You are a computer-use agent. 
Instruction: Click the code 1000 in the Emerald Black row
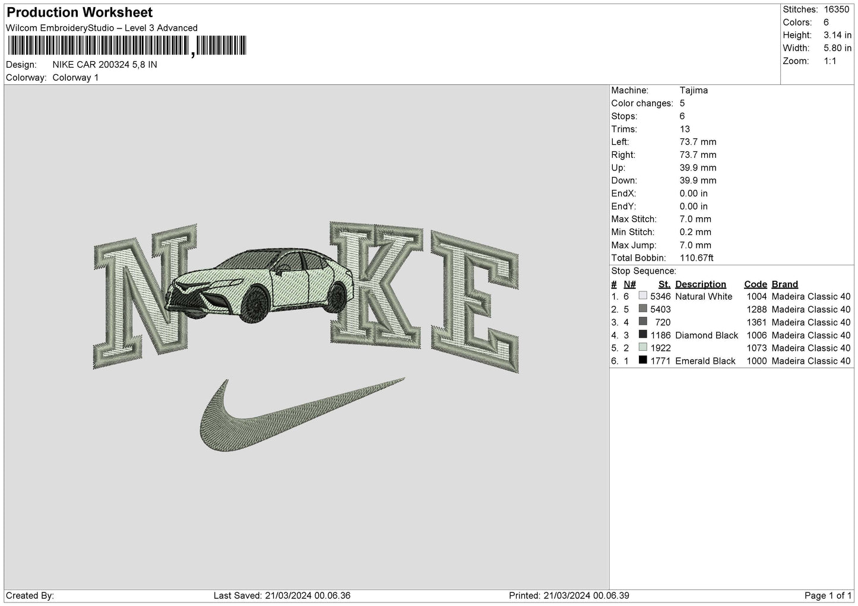756,361
